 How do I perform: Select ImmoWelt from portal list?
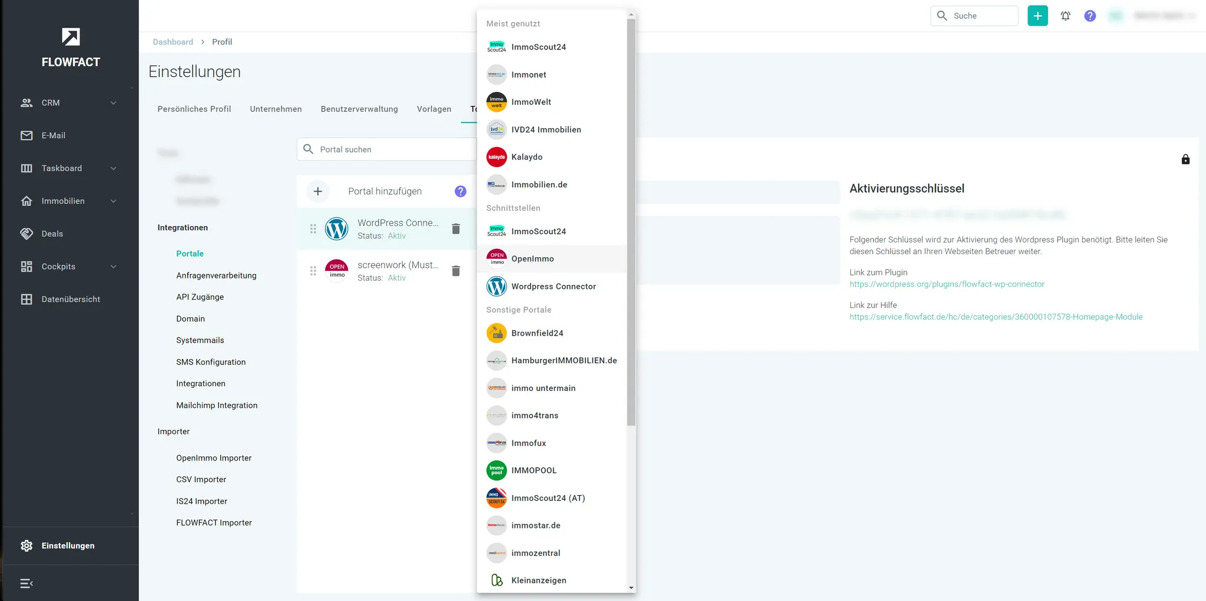coord(552,102)
